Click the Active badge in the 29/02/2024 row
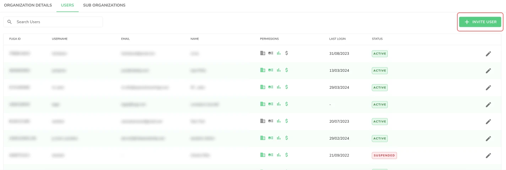The height and width of the screenshot is (170, 506). click(380, 139)
